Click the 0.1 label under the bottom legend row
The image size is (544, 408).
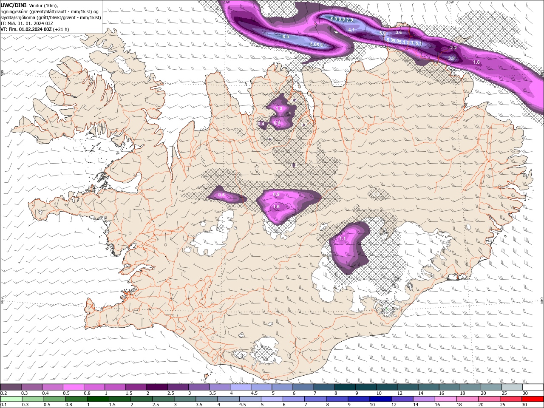(3, 405)
